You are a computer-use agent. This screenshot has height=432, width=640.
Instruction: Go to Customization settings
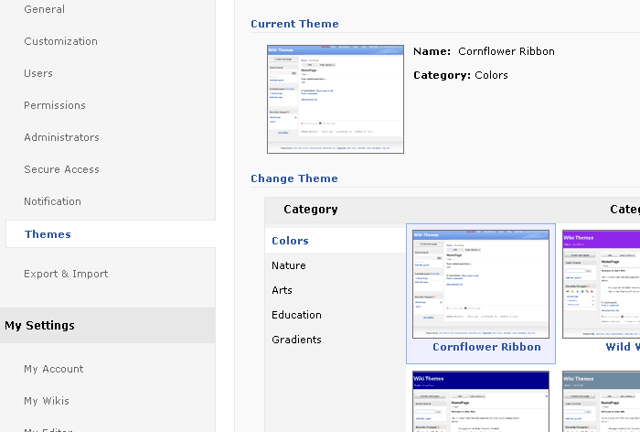pos(61,41)
